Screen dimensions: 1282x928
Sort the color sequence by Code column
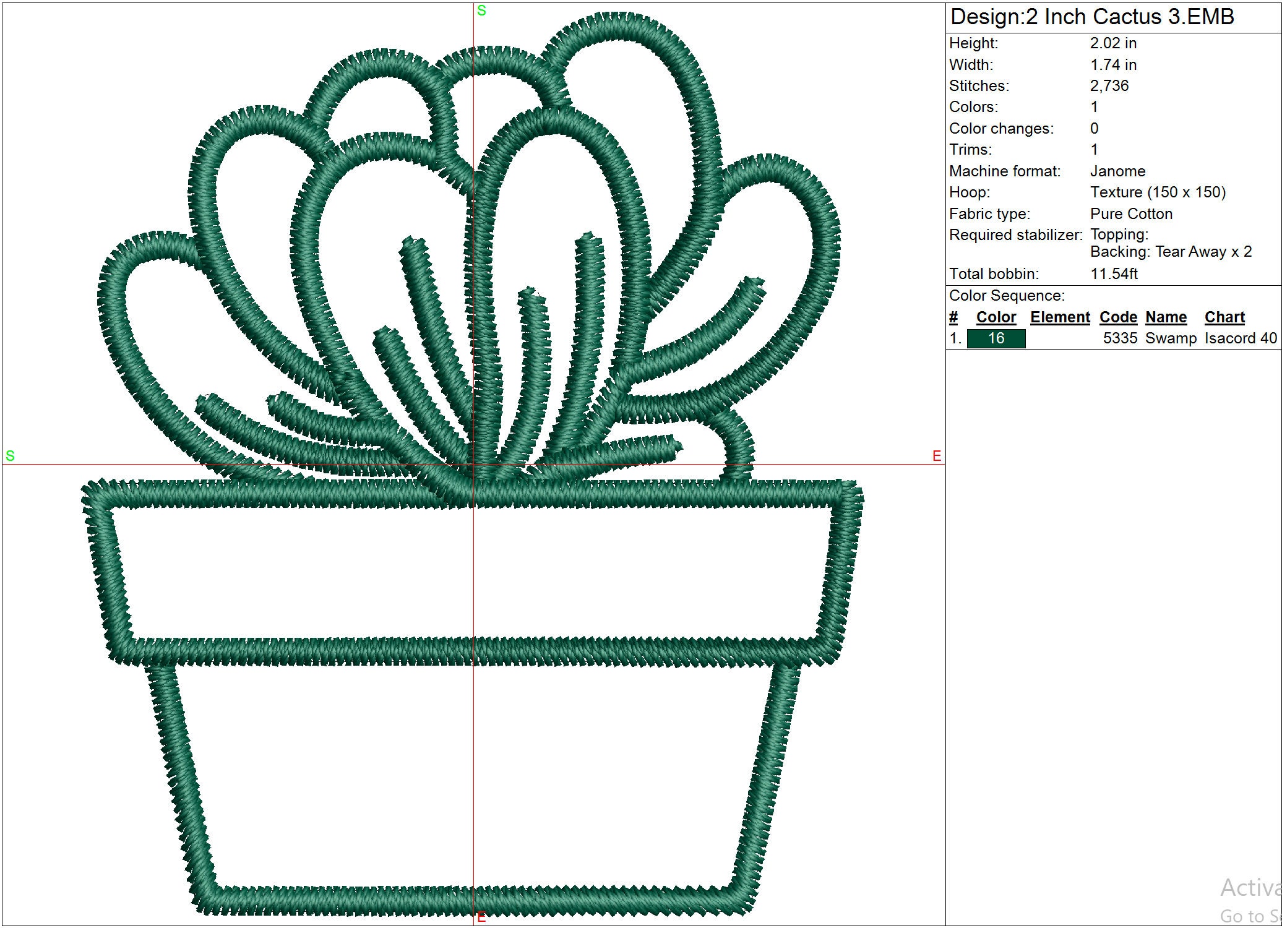coord(1117,317)
